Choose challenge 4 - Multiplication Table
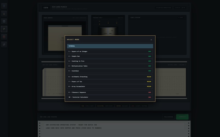This screenshot has height=137, width=220. (110, 66)
